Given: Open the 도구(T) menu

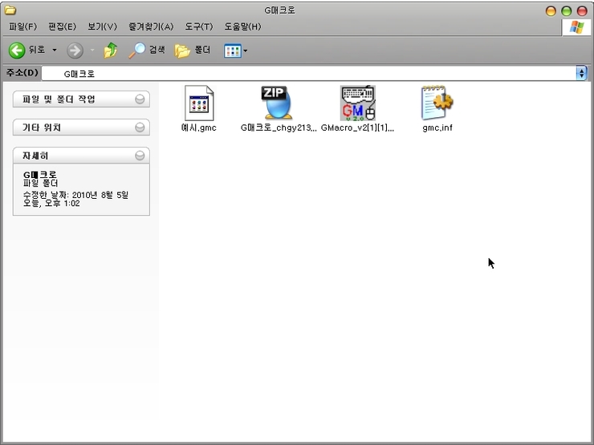Looking at the screenshot, I should tap(199, 26).
